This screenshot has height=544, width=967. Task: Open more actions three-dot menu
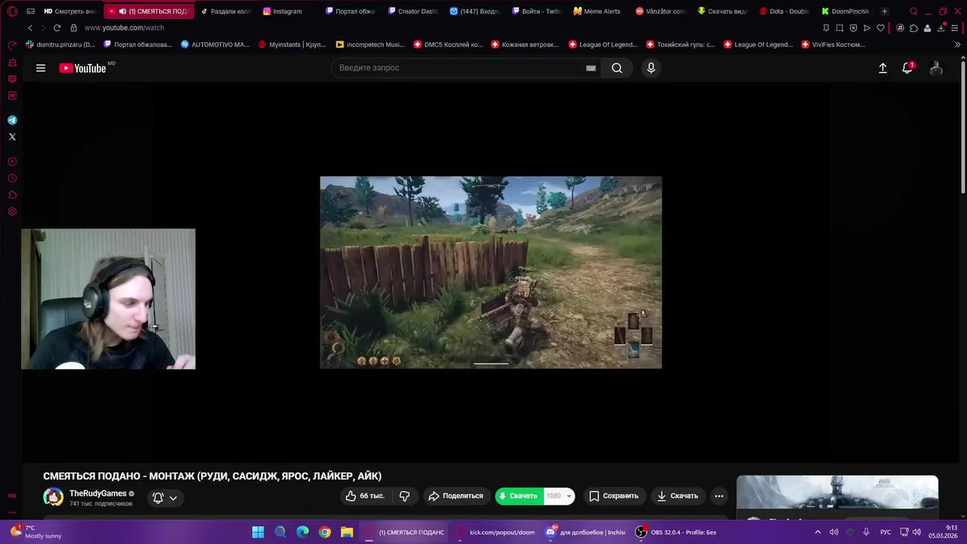pos(719,496)
